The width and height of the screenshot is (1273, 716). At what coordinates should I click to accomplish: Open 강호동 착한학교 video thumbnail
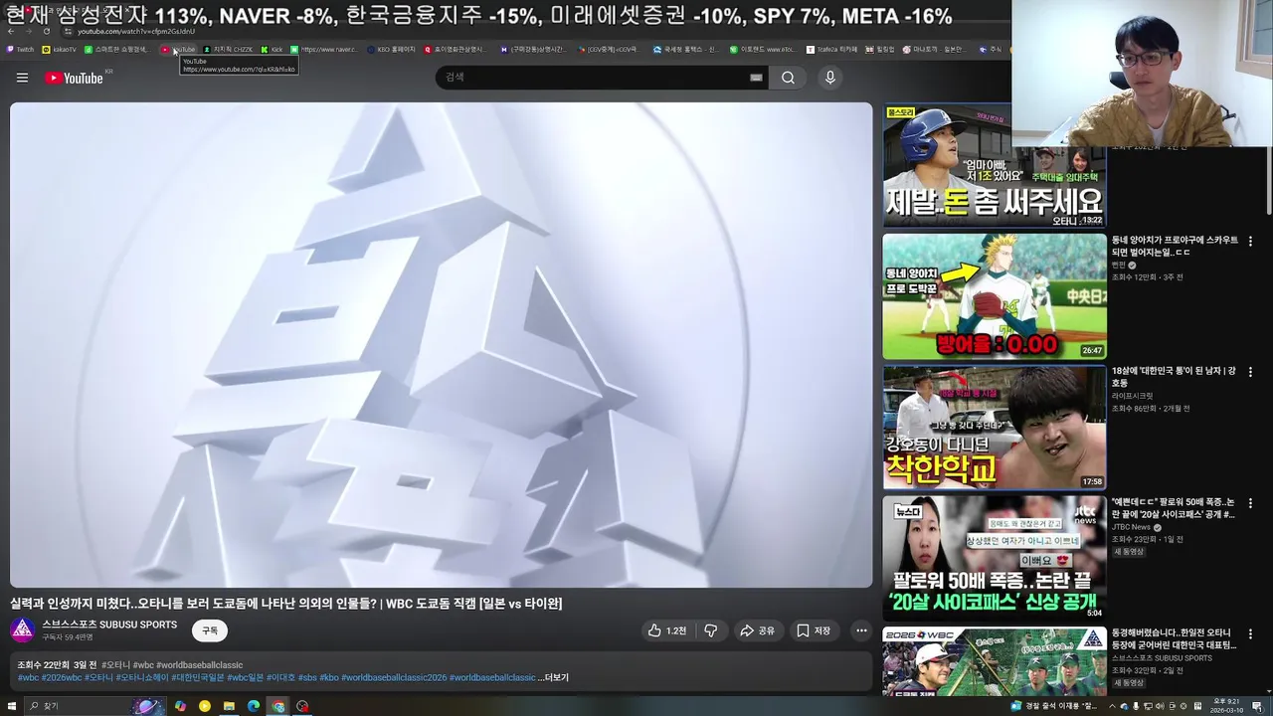point(995,428)
